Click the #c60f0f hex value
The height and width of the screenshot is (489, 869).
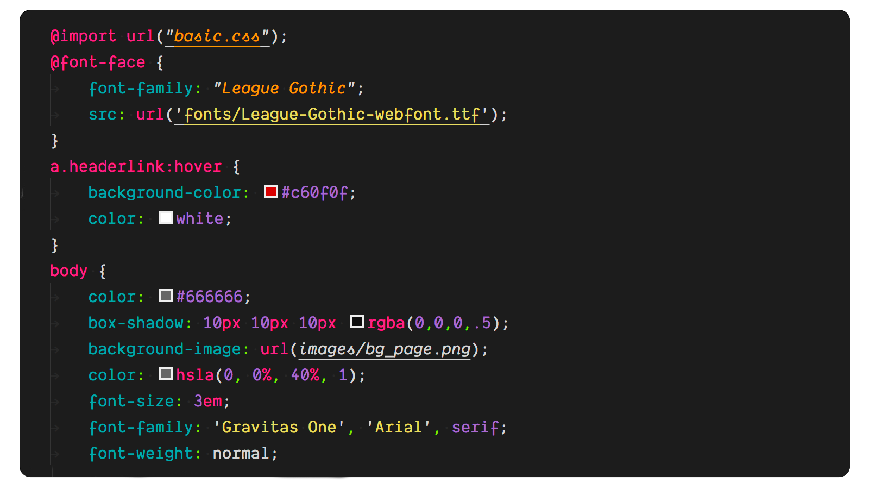314,193
